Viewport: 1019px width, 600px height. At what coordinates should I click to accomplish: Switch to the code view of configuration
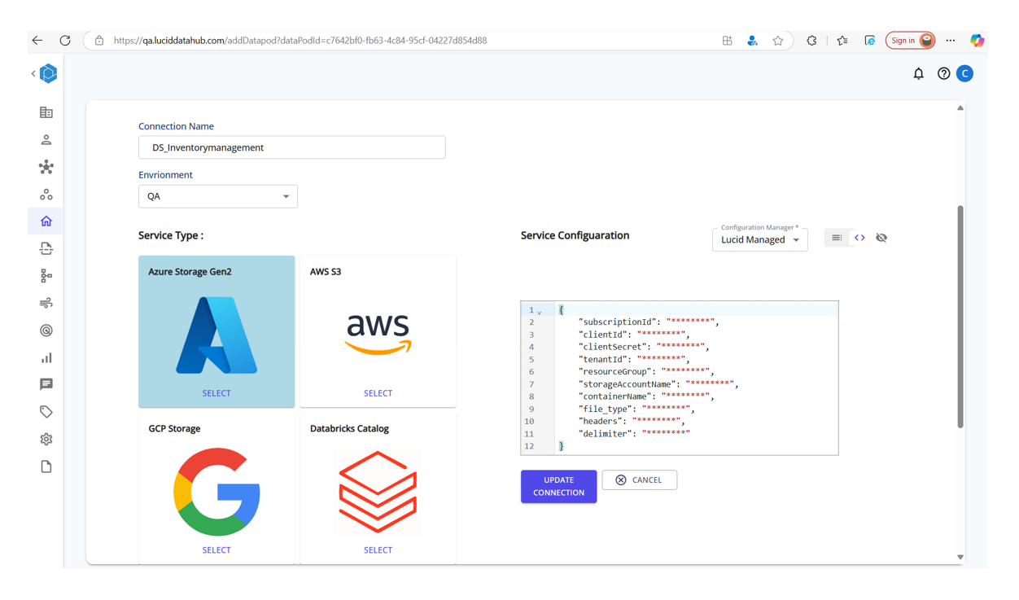coord(859,238)
